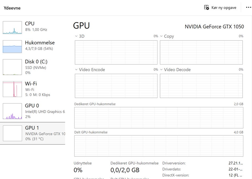Open the Video Encode graph dropdown

point(76,70)
